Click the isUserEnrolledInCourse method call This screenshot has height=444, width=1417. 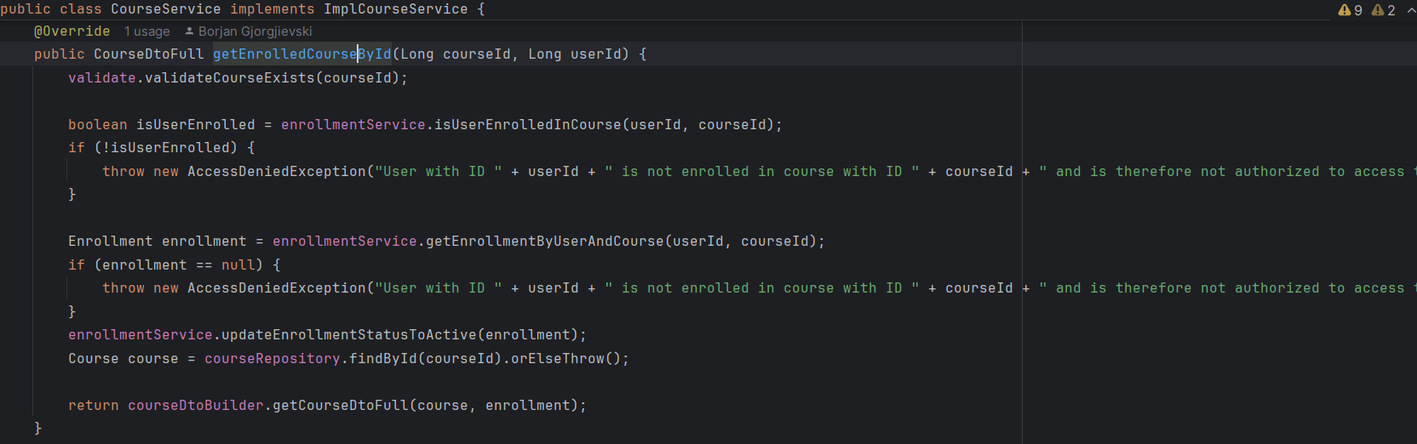[x=527, y=125]
